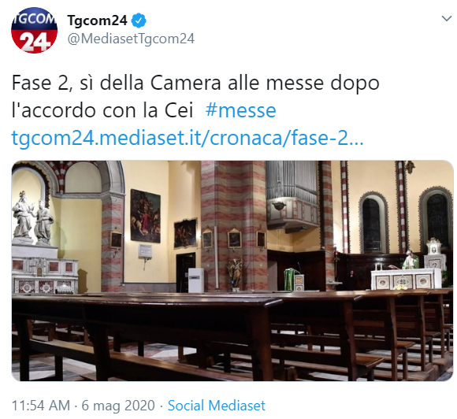Click the red '24' part of the logo
The width and height of the screenshot is (457, 419).
point(34,43)
